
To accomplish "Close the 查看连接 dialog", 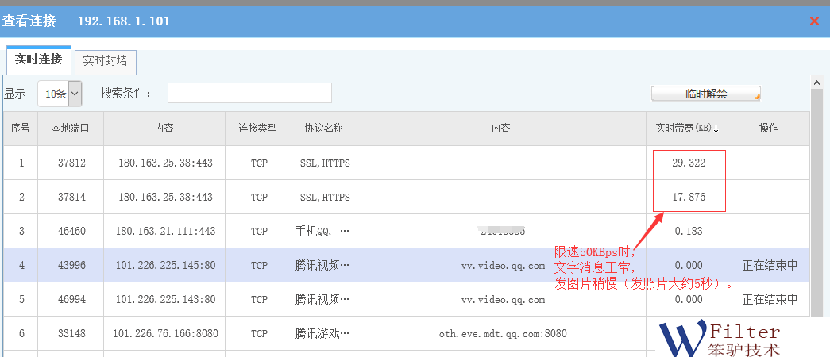I will (x=814, y=21).
